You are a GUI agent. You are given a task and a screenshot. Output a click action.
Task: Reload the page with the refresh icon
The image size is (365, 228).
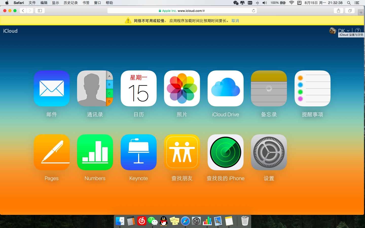[x=253, y=11]
